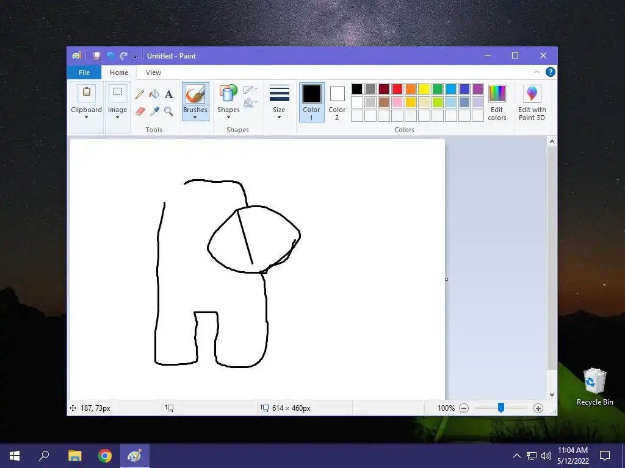Select Color 2 background box

coord(337,103)
